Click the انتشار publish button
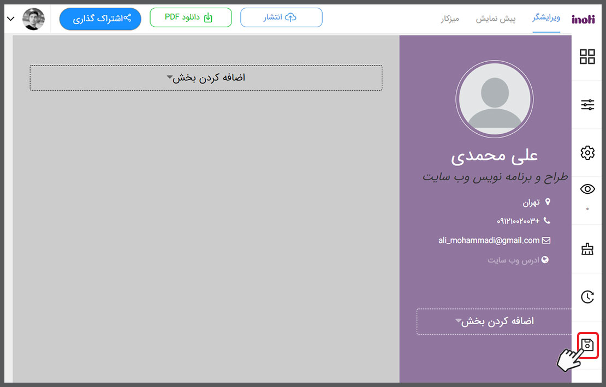This screenshot has width=606, height=387. click(x=281, y=18)
